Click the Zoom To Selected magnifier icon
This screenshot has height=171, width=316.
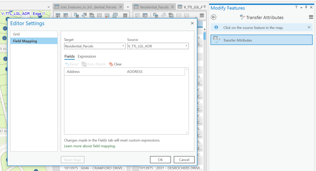[84, 15]
